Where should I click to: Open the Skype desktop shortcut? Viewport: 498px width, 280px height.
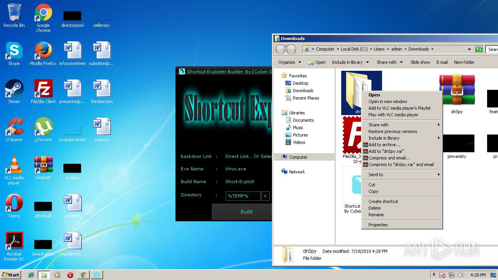click(x=14, y=54)
